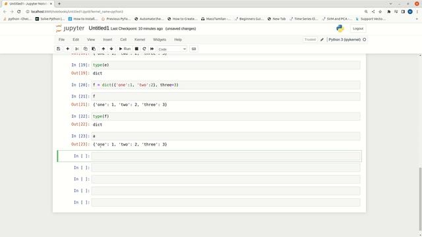The height and width of the screenshot is (237, 422).
Task: Click code cell In [21] containing f
Action: pos(226,97)
